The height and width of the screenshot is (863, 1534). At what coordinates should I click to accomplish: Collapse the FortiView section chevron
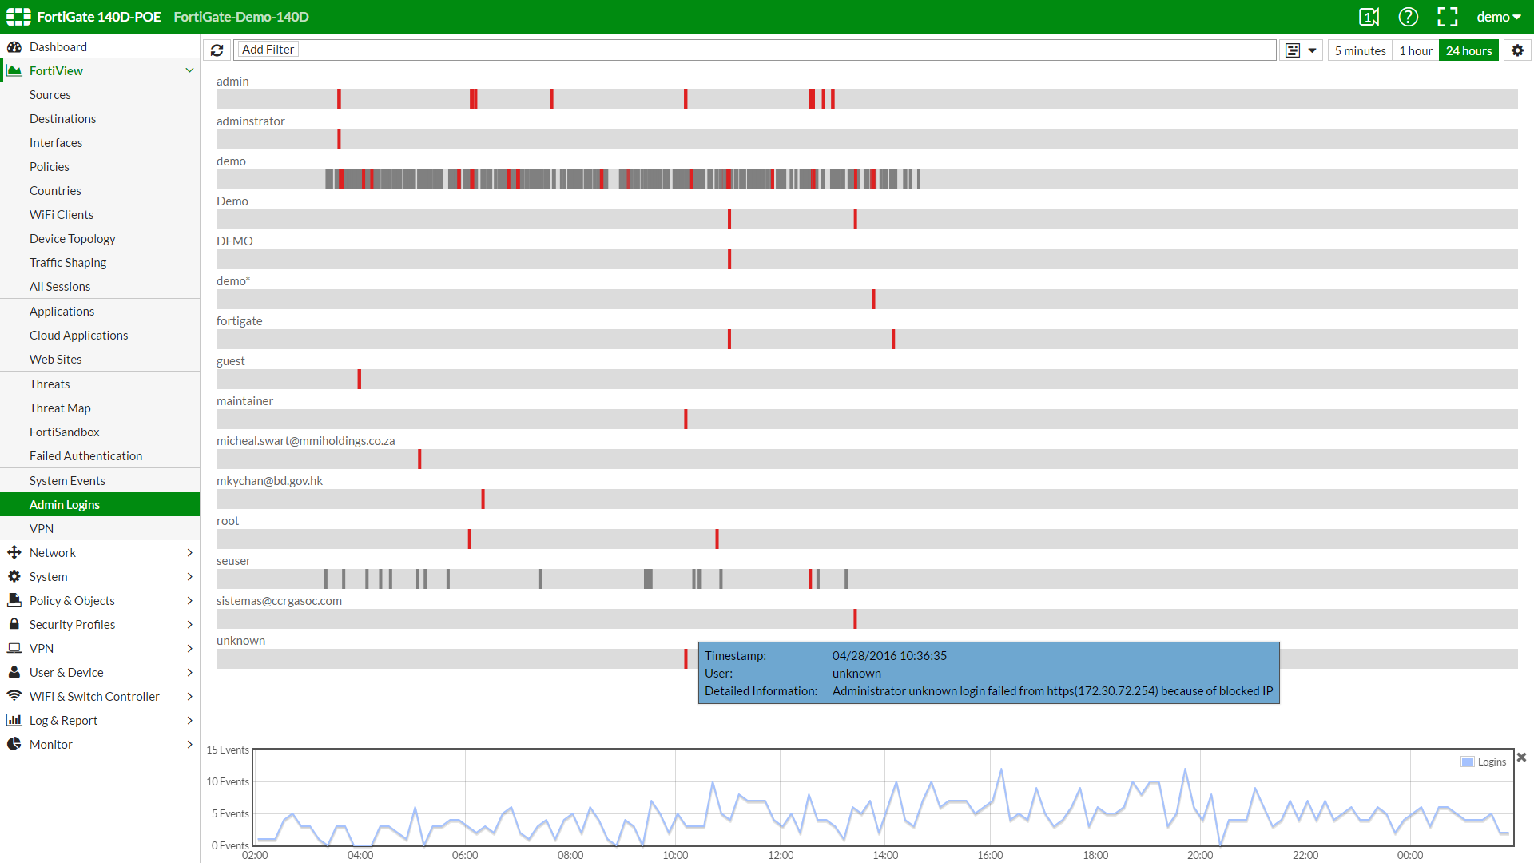(x=189, y=70)
